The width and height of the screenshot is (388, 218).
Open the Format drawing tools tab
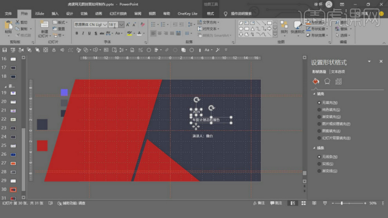pyautogui.click(x=211, y=13)
